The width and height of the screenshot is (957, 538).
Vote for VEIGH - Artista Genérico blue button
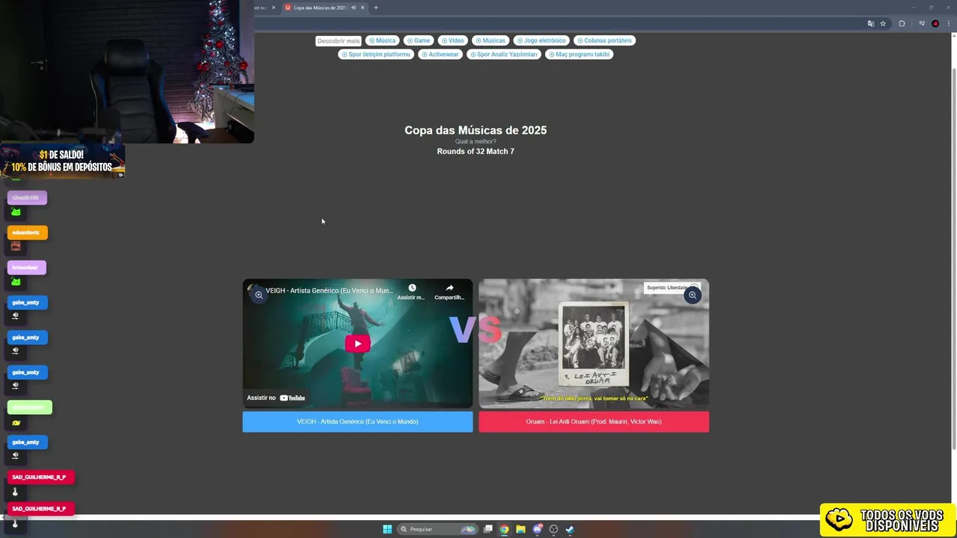[357, 421]
